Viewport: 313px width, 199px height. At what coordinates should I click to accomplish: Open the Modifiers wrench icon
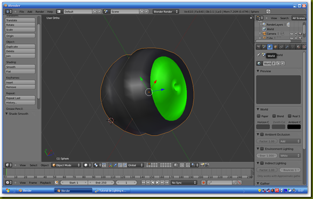[287, 47]
